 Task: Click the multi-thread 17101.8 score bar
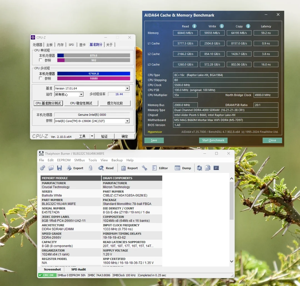pyautogui.click(x=94, y=74)
